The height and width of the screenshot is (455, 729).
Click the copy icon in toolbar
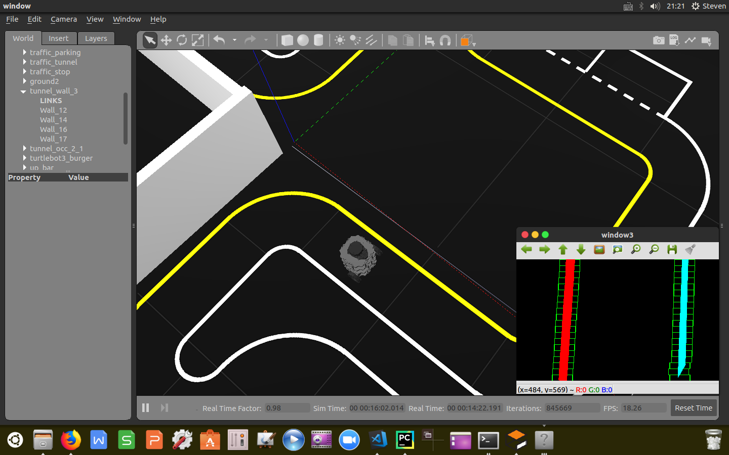(392, 40)
